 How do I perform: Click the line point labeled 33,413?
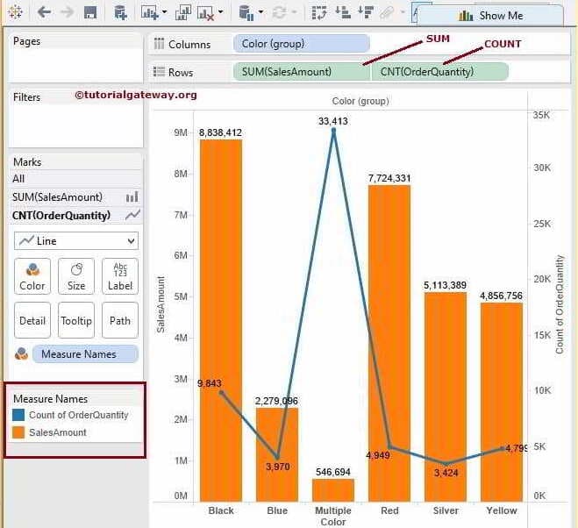tap(333, 130)
